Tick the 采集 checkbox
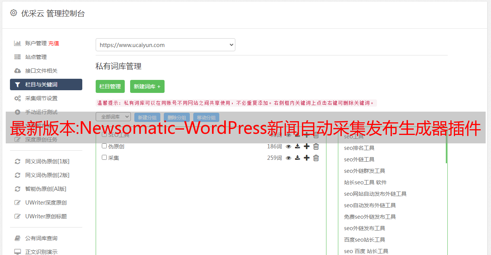Image resolution: width=491 pixels, height=255 pixels. [x=104, y=158]
